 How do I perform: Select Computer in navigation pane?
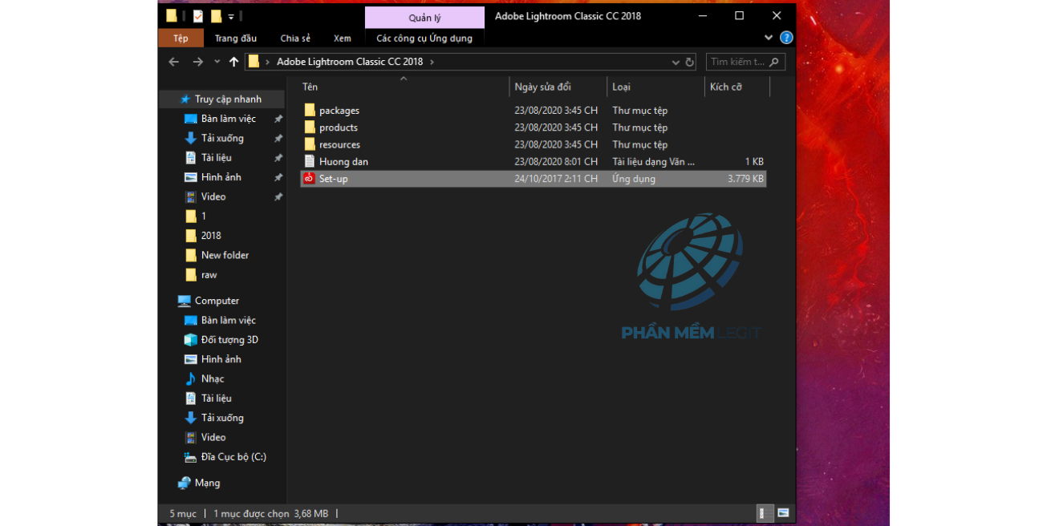(217, 301)
